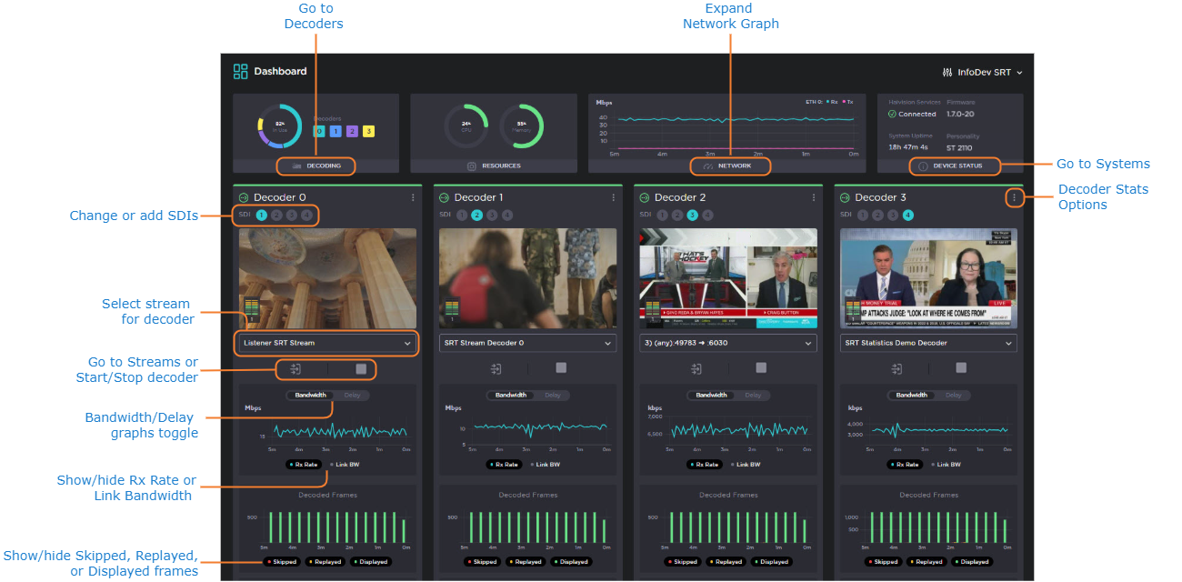Open Decoder 3 stats options menu

1014,197
